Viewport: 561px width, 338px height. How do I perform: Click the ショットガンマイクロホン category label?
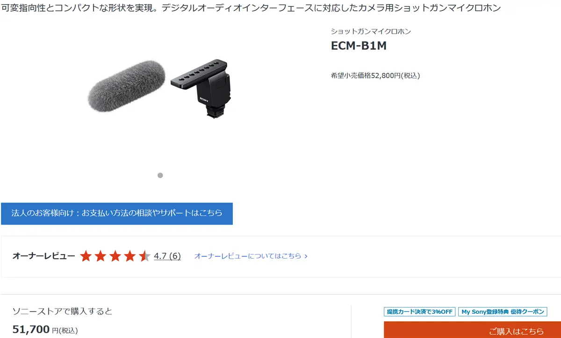click(x=371, y=32)
